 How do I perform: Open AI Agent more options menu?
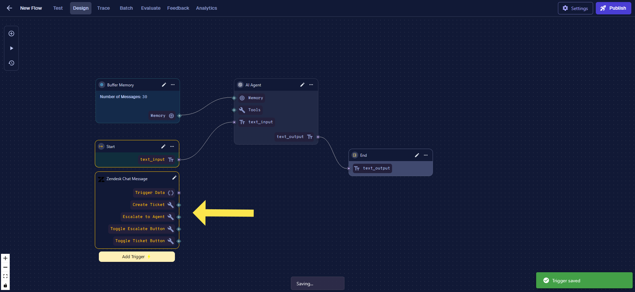click(x=311, y=85)
